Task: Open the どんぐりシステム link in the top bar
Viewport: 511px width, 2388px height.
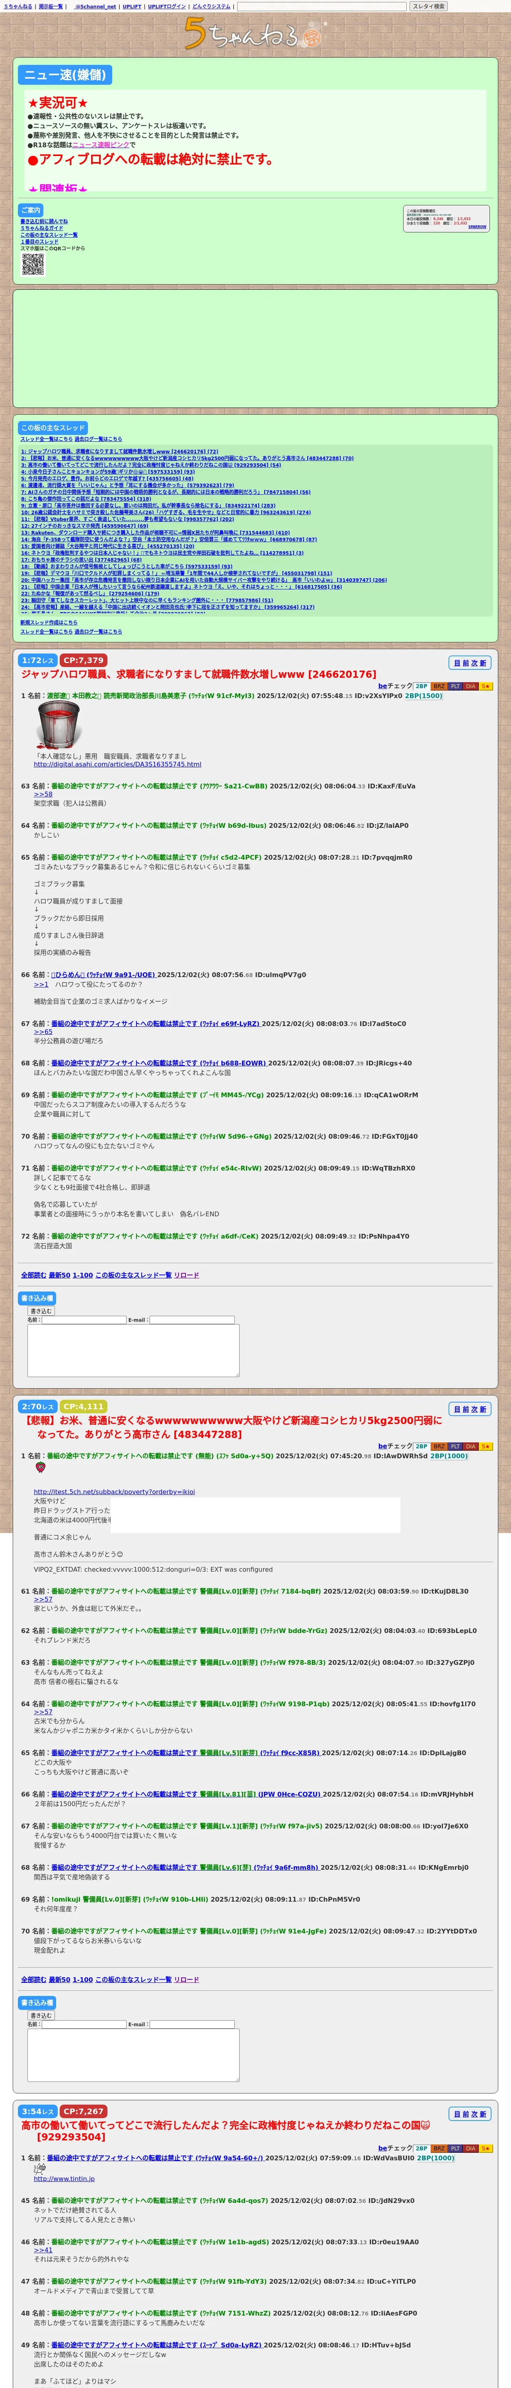Action: click(211, 6)
